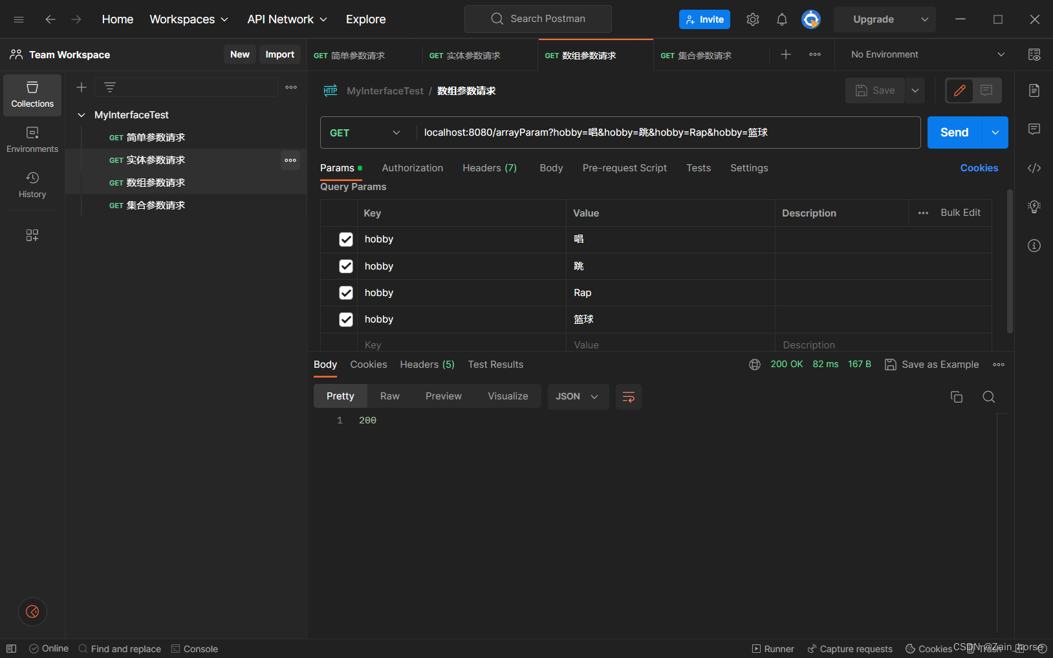Open Workspaces dropdown
Screen dimensions: 1053x658
[x=189, y=19]
